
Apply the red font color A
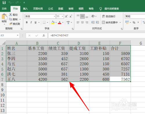[x=59, y=23]
